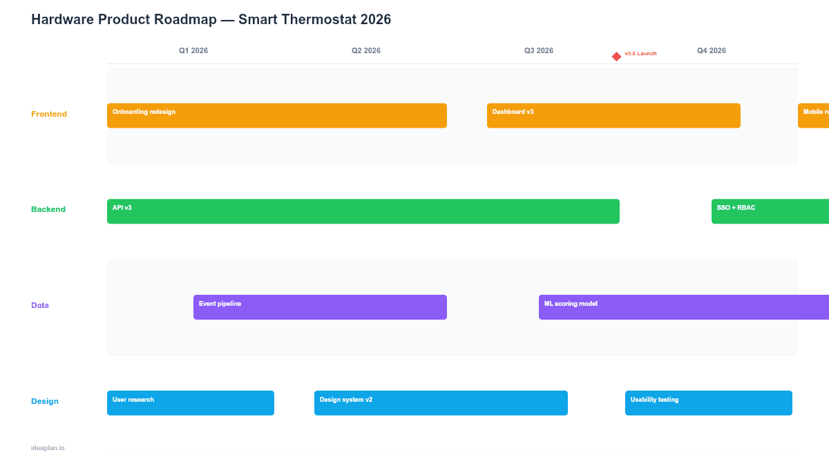Select the Data lane label

(x=40, y=305)
